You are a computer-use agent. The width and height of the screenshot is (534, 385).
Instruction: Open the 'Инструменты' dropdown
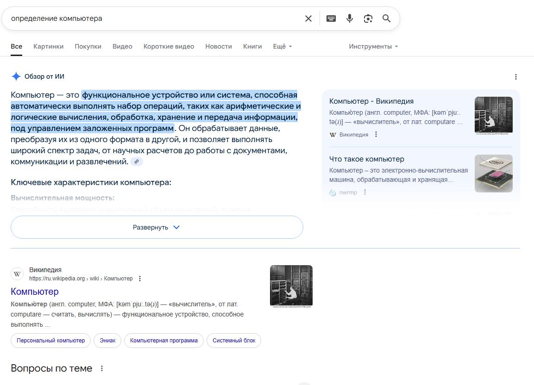373,46
